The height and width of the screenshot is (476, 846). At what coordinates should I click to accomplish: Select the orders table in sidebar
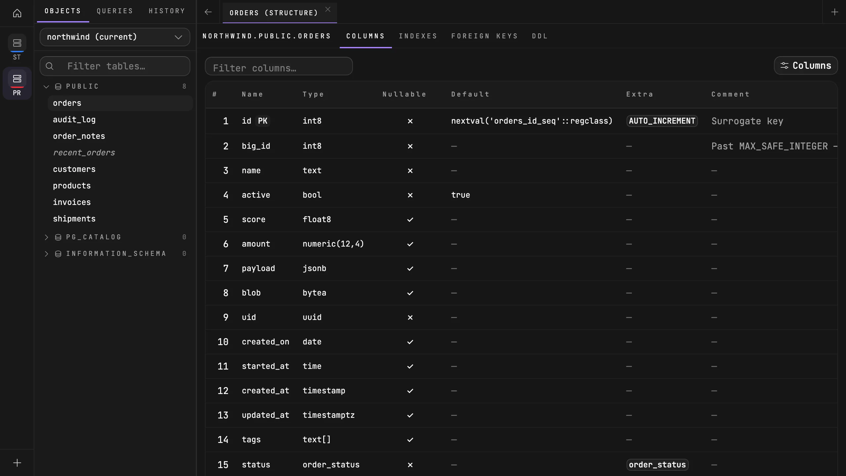pos(120,103)
